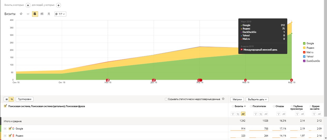Click the Mail.ru legend color swatch
Viewport: 327px width, 140px height.
304,52
